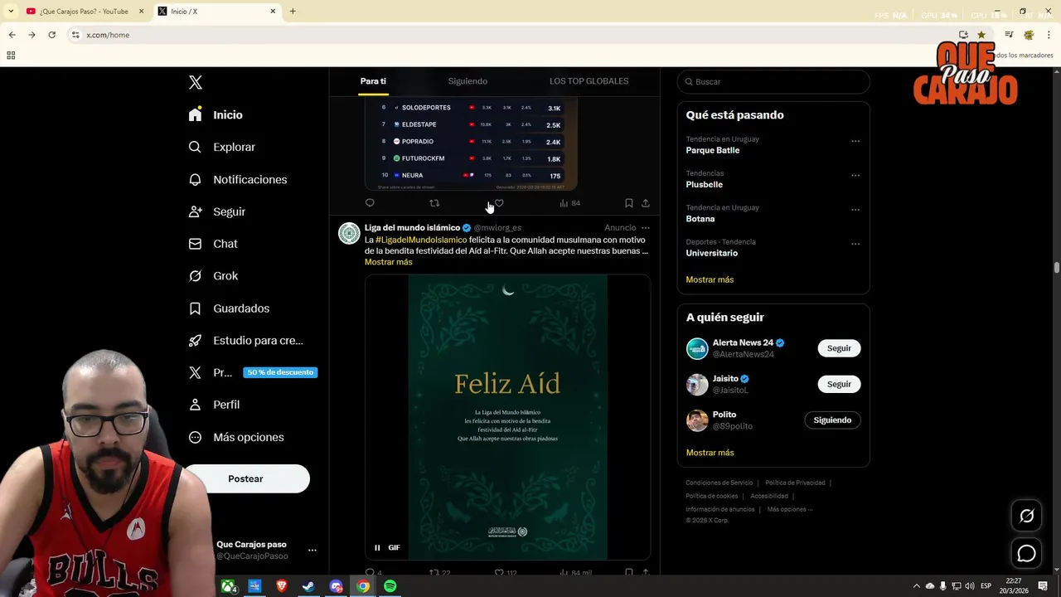Image resolution: width=1061 pixels, height=597 pixels.
Task: Open Chat in the sidebar
Action: point(212,244)
